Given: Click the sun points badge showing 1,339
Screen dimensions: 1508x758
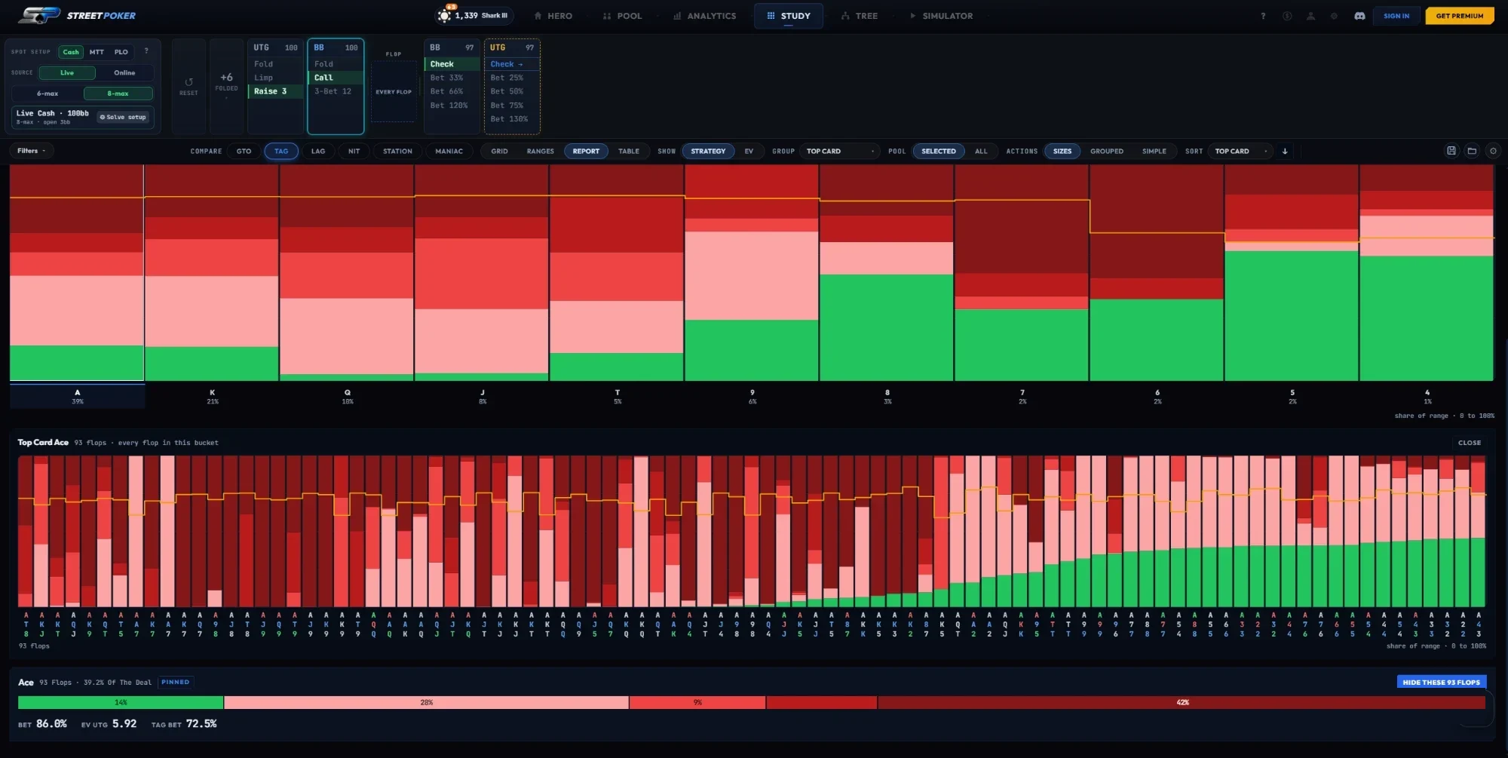Looking at the screenshot, I should 473,15.
